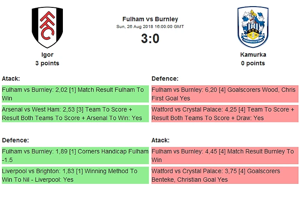
Task: Click the left Atack section heading
Action: pyautogui.click(x=11, y=78)
